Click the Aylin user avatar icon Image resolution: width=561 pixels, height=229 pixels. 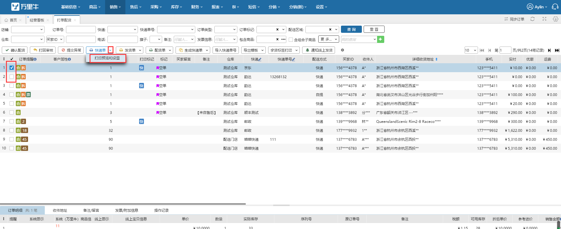[x=530, y=7]
